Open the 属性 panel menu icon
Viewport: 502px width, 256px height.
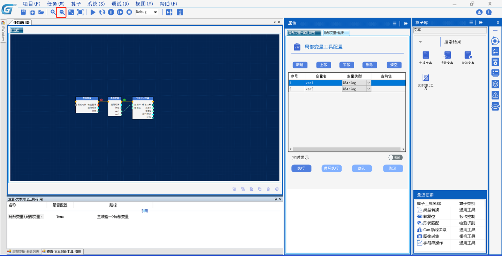(395, 23)
